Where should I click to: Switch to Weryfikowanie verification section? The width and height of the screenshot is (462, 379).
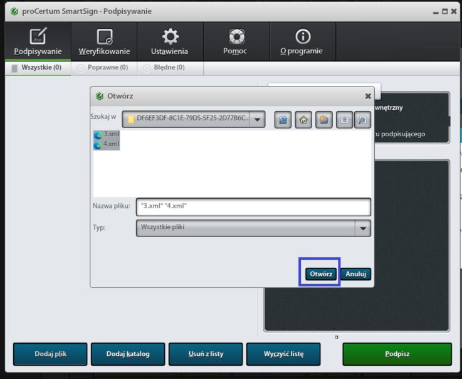[x=104, y=41]
